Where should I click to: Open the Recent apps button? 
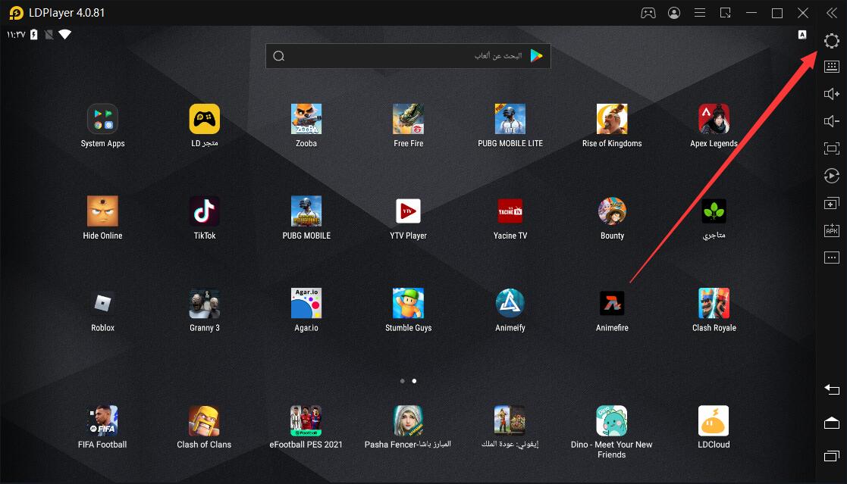pos(831,456)
